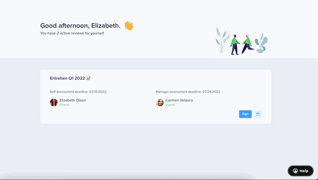Click the two people high-fiving illustration
Image resolution: width=318 pixels, height=180 pixels.
click(242, 44)
